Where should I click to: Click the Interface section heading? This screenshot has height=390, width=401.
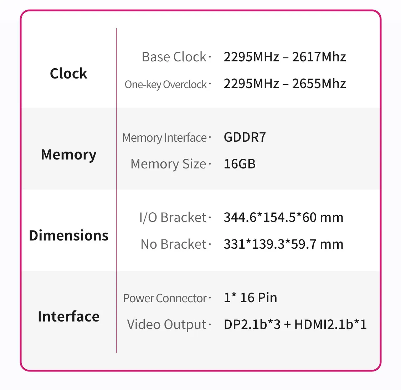(x=68, y=316)
